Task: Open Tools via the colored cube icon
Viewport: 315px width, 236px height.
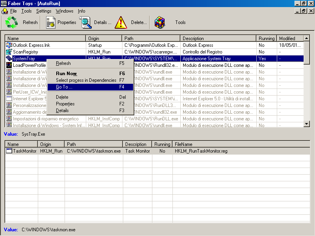Action: (159, 22)
